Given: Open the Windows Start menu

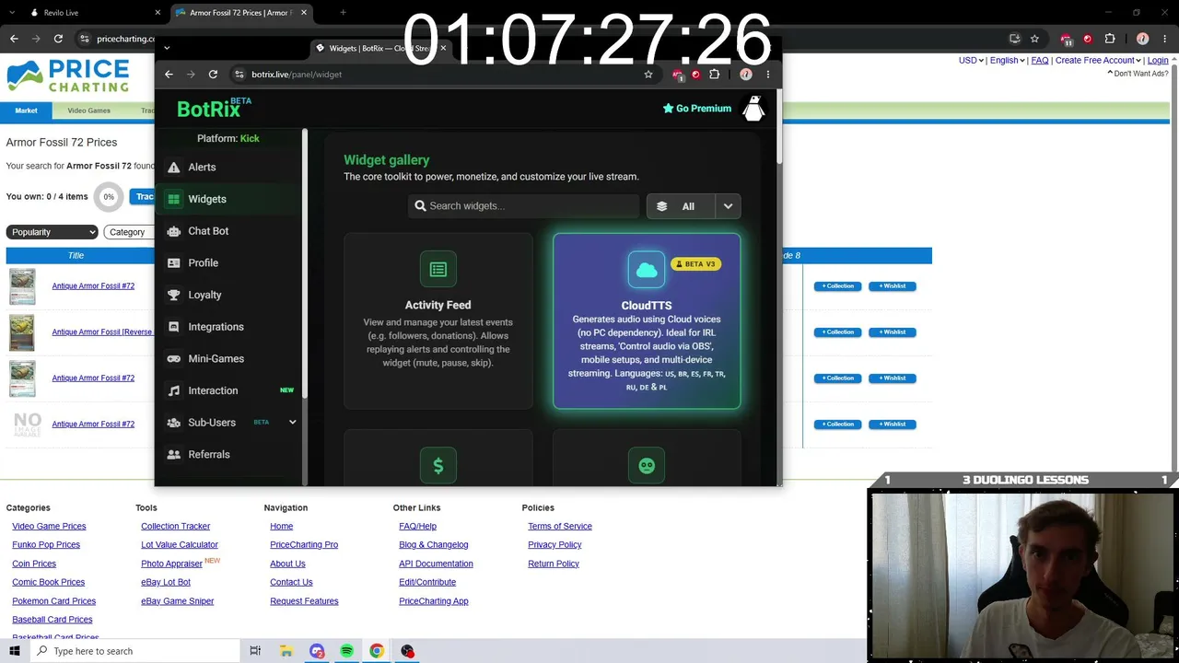Looking at the screenshot, I should 15,651.
